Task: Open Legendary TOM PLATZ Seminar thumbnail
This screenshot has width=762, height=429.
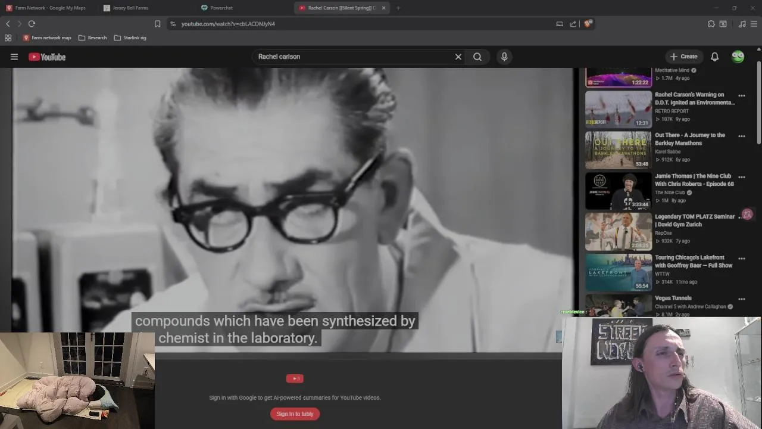Action: [x=619, y=232]
